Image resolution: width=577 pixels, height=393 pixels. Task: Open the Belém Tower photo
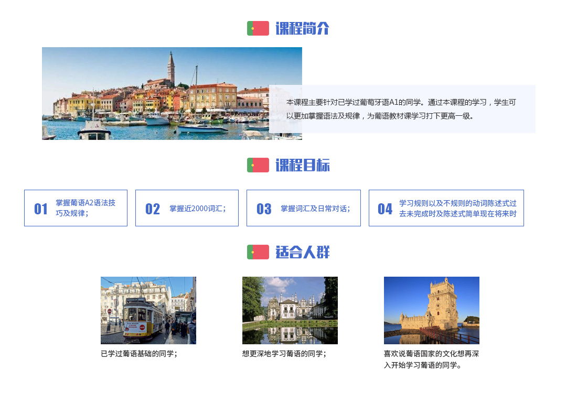coord(432,310)
